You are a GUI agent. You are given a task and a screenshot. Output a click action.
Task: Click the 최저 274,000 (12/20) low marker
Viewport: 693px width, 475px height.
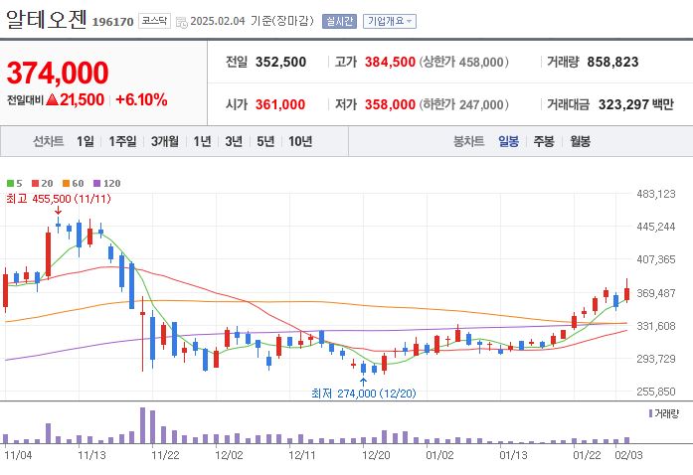point(363,394)
